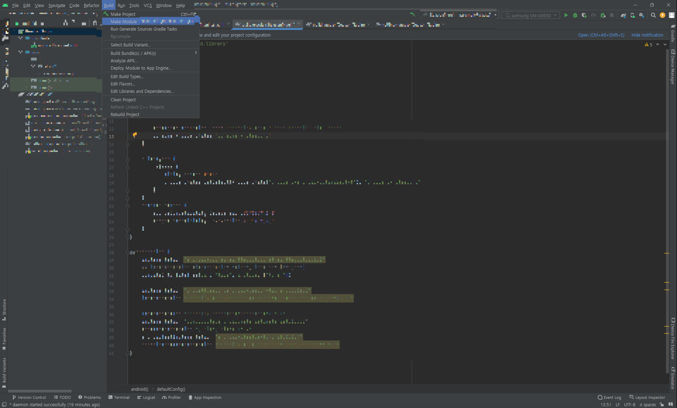
Task: Choose Clean Project menu entry
Action: tap(123, 100)
